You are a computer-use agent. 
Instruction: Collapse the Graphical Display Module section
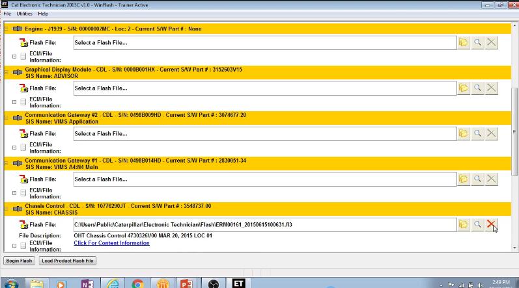7,72
